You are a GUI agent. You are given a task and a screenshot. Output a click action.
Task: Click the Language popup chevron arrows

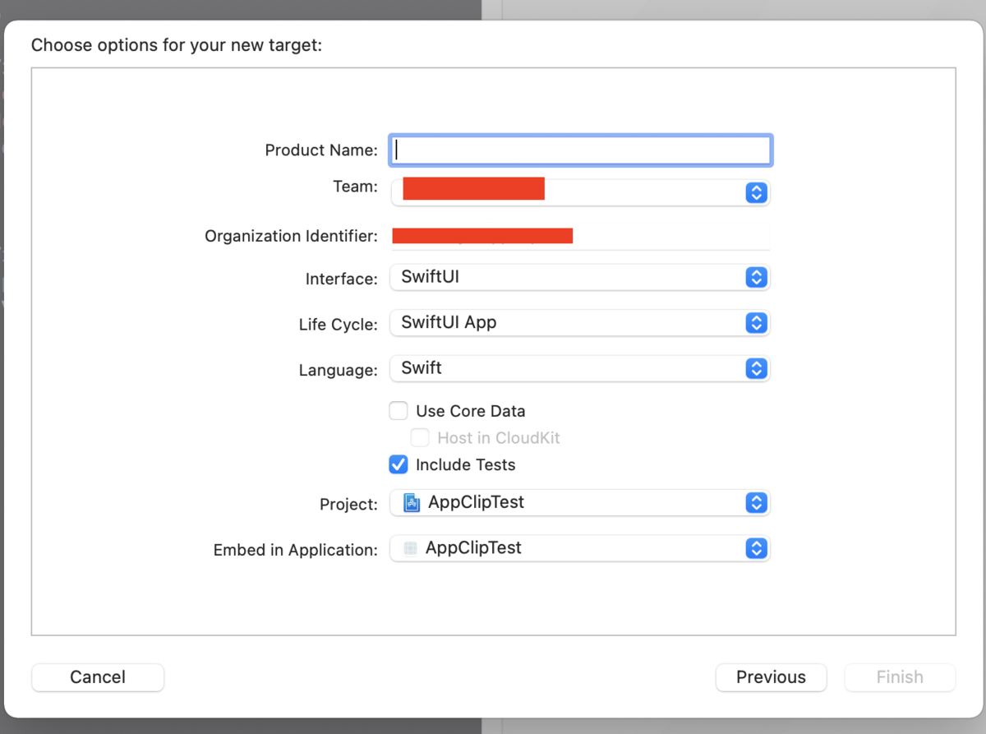756,368
